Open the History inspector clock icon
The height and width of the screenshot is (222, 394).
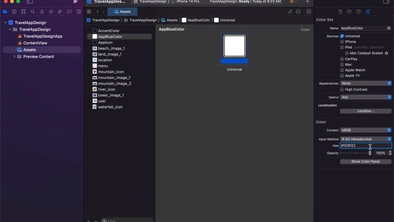349,12
